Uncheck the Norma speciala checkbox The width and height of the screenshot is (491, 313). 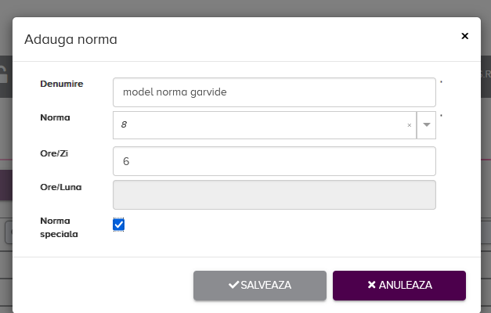point(119,225)
